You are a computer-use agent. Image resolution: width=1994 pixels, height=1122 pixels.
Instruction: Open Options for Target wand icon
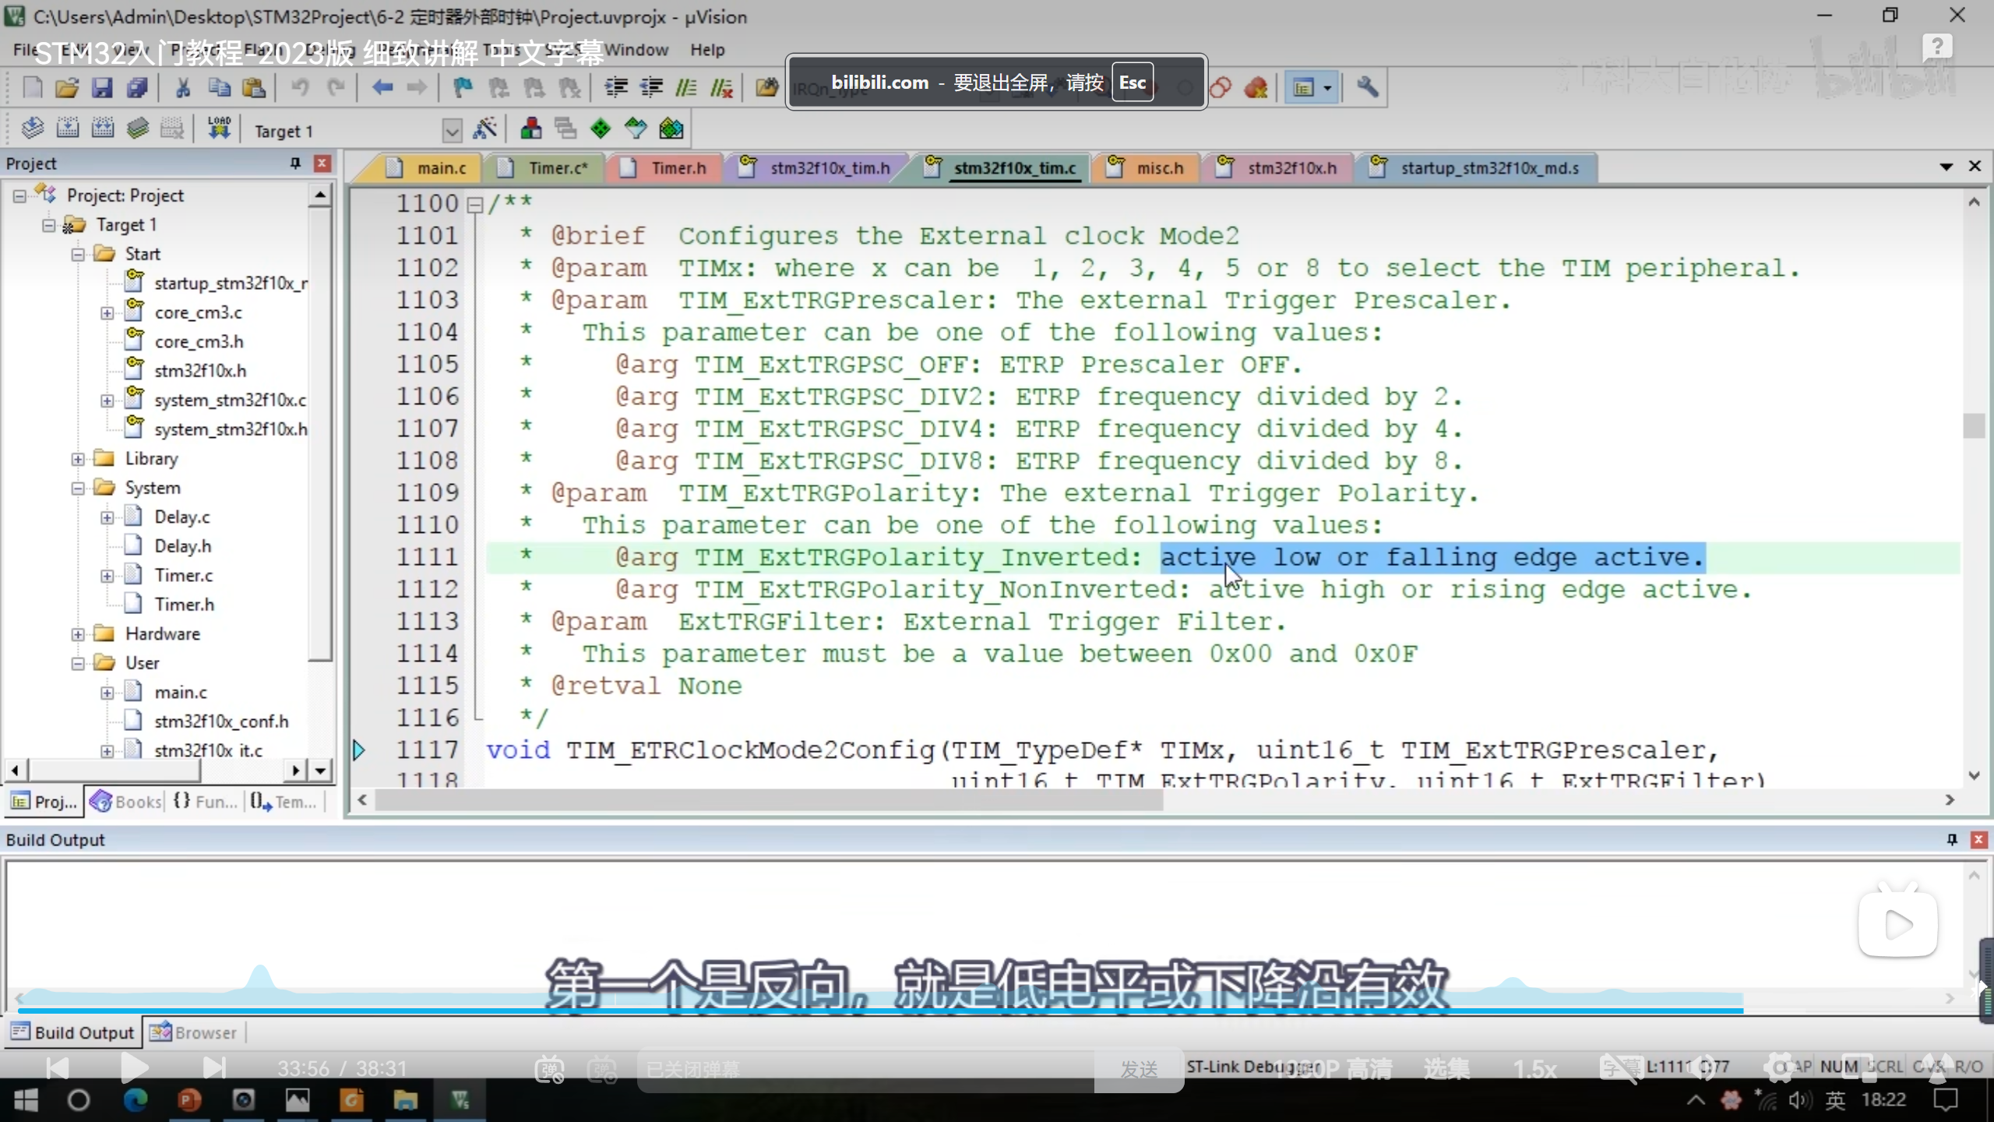coord(484,129)
